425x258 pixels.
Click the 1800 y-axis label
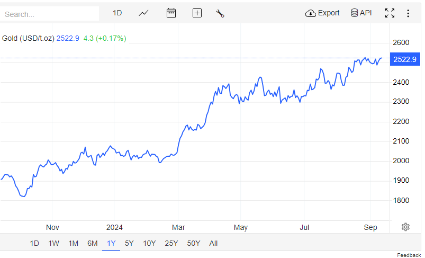tap(401, 200)
